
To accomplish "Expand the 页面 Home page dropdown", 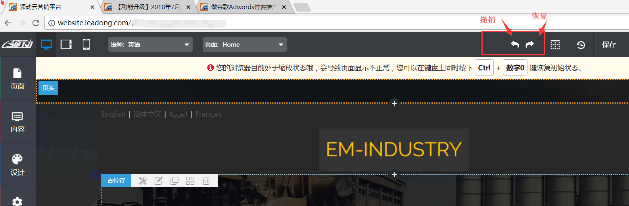I will coord(244,45).
